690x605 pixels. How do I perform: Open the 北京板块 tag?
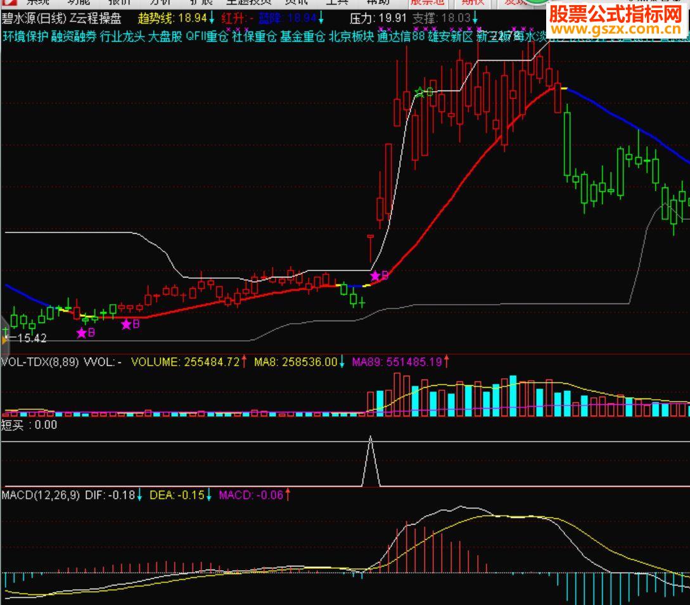coord(351,36)
